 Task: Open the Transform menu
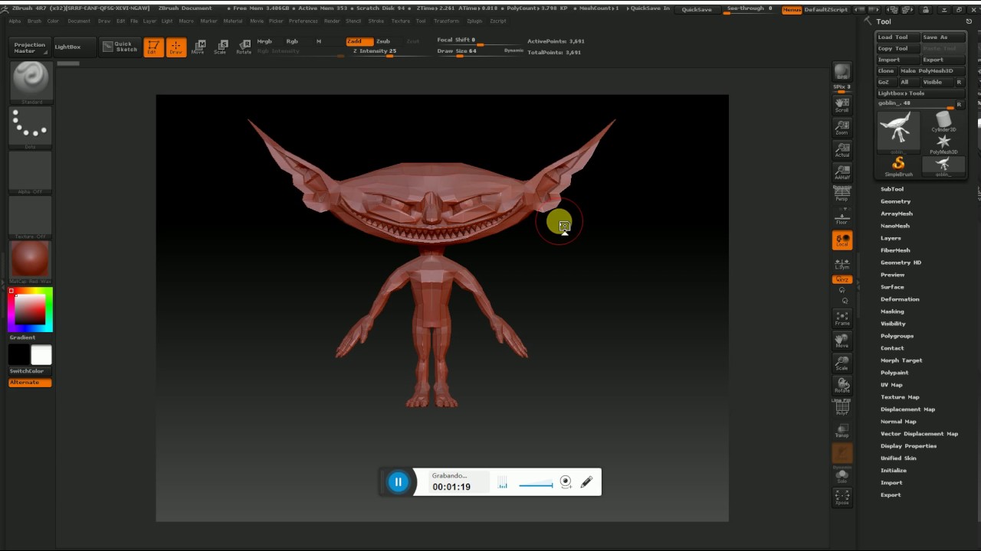coord(446,21)
